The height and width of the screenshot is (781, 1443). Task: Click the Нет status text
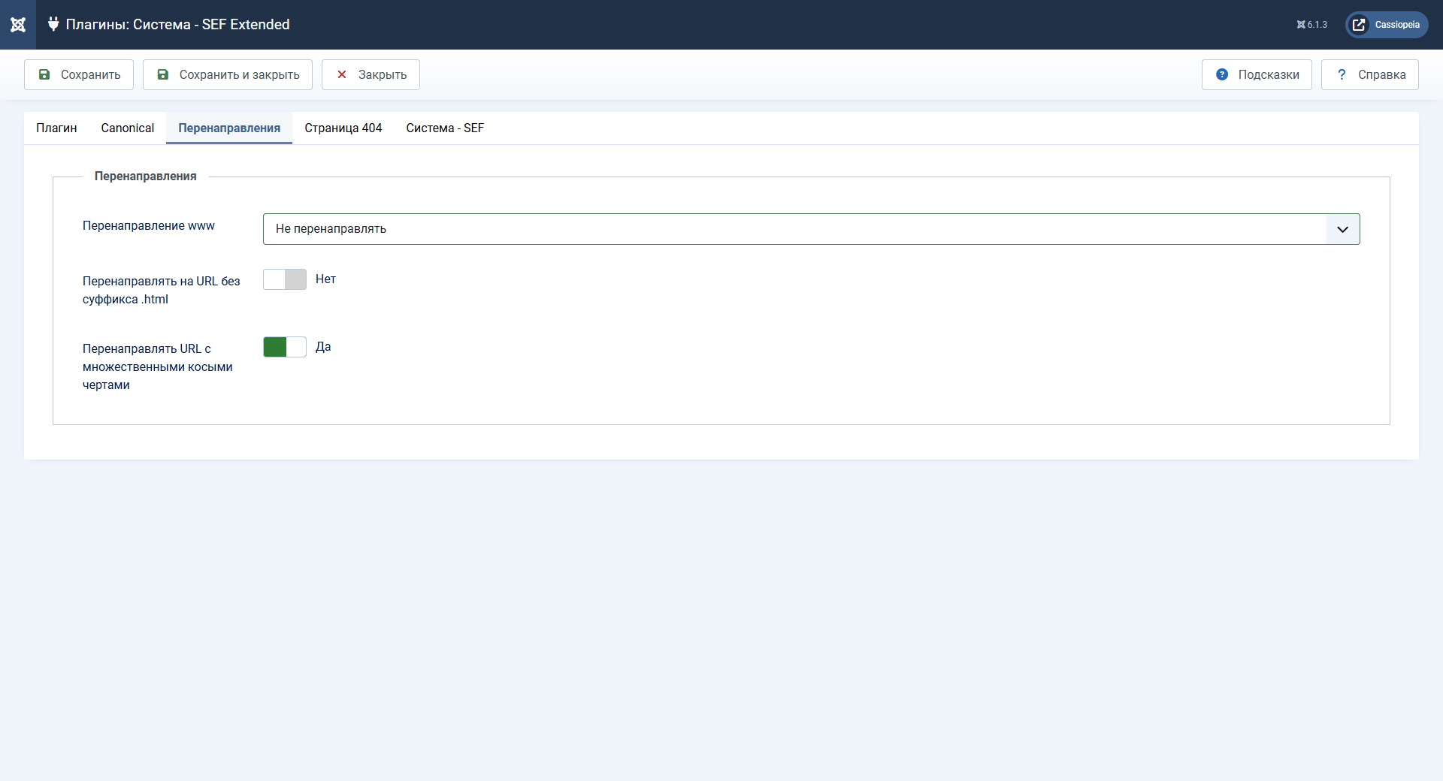point(325,279)
